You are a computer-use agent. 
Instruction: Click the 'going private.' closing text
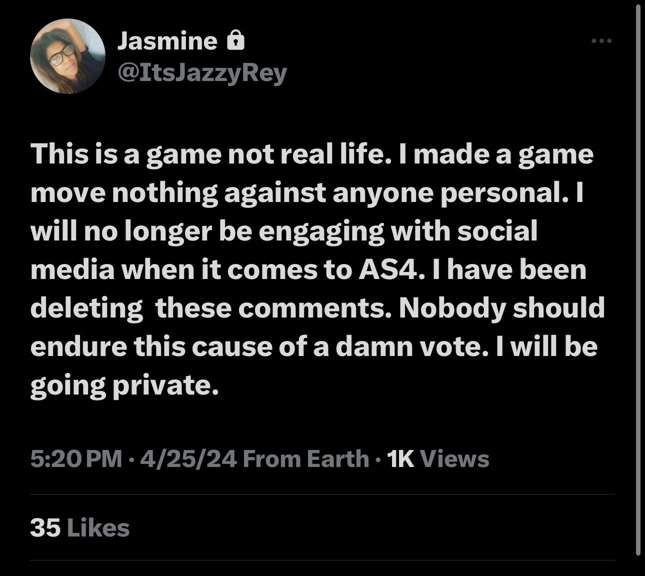[x=124, y=385]
